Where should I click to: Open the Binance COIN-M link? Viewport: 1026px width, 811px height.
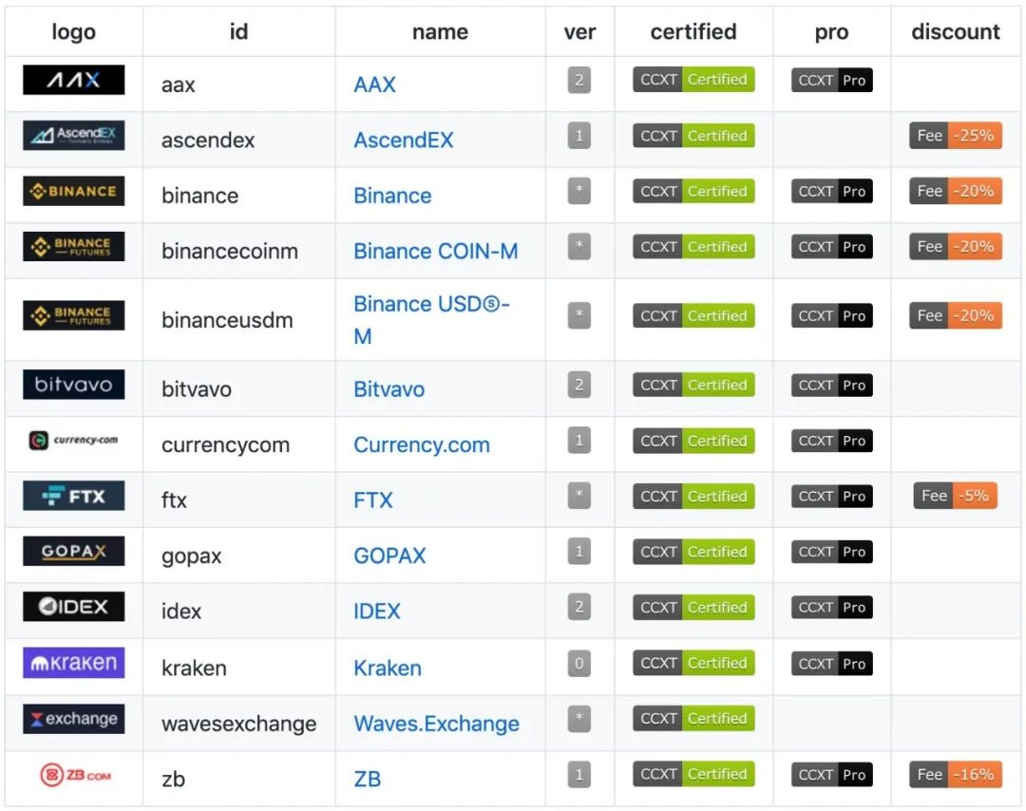click(x=436, y=252)
